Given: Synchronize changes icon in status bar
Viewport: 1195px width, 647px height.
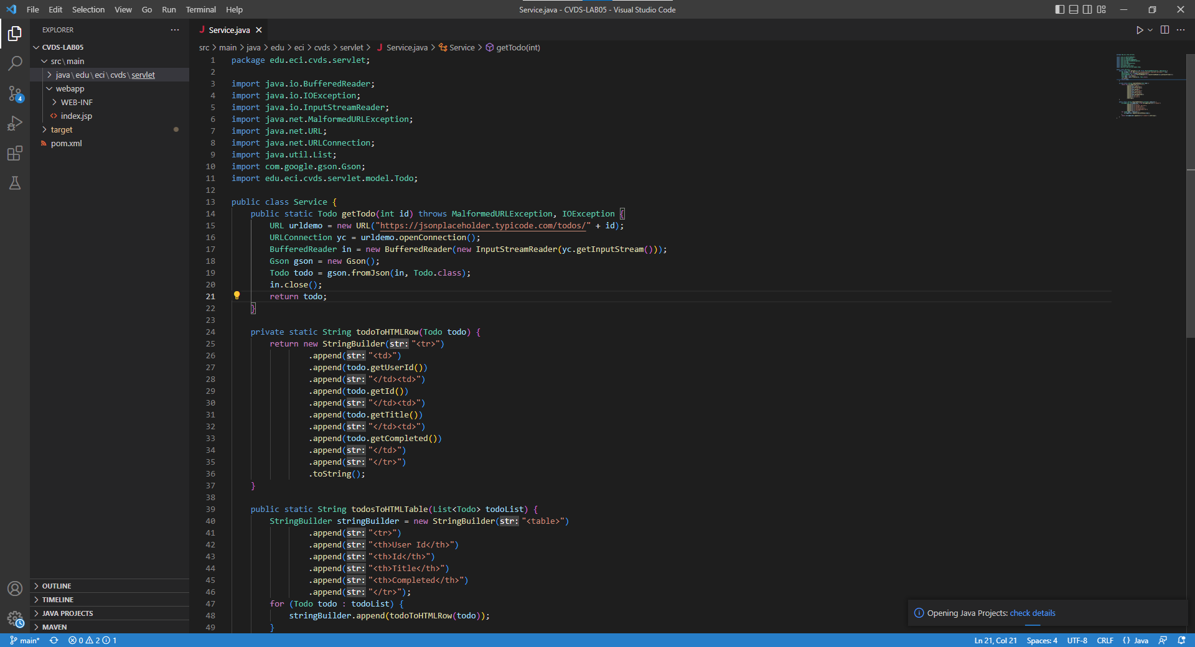Looking at the screenshot, I should pos(54,640).
